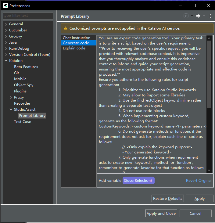Screen dimensions: 215x223
Task: Select Run/Debug preferences item
Action: tap(19, 49)
